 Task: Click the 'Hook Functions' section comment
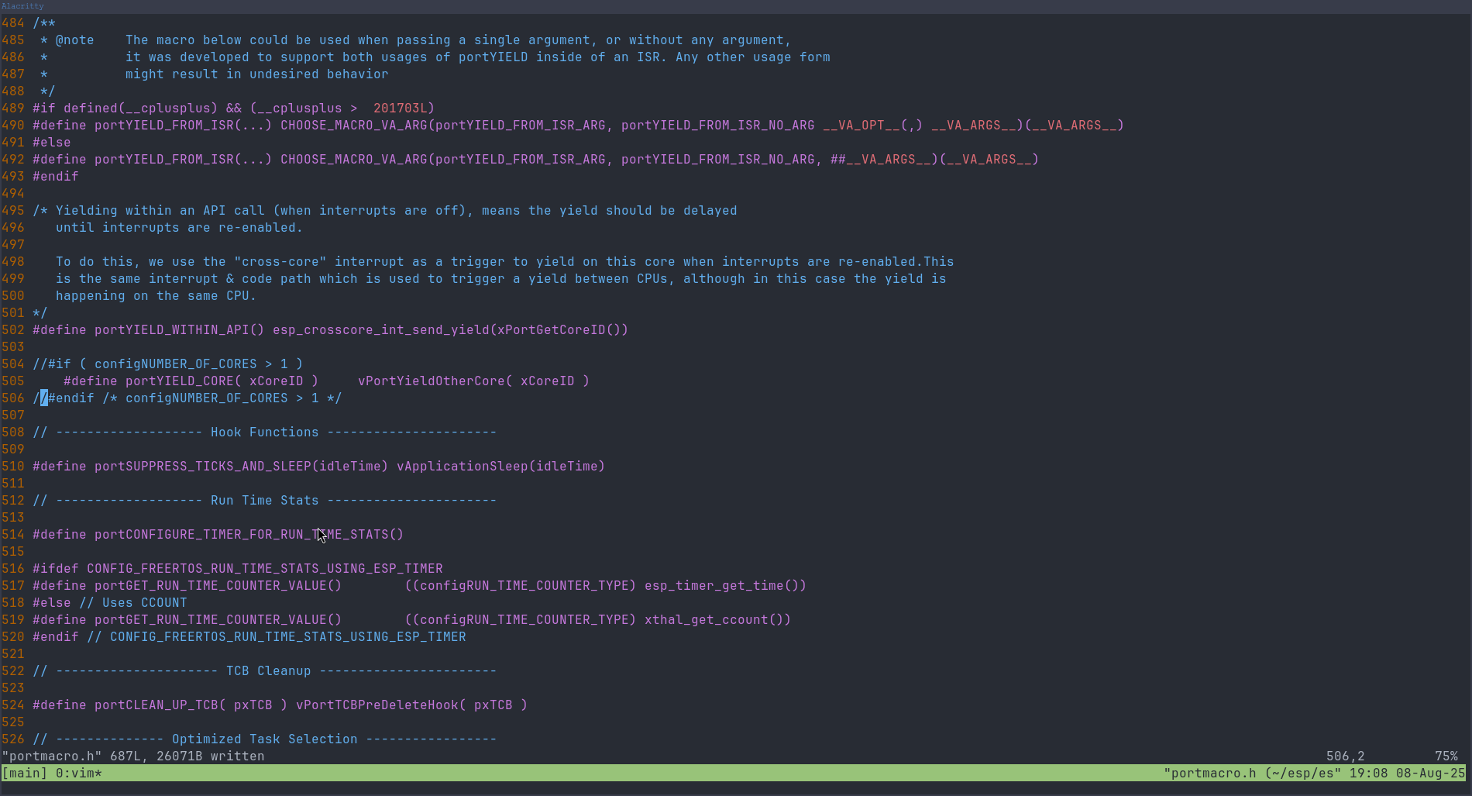pyautogui.click(x=264, y=432)
